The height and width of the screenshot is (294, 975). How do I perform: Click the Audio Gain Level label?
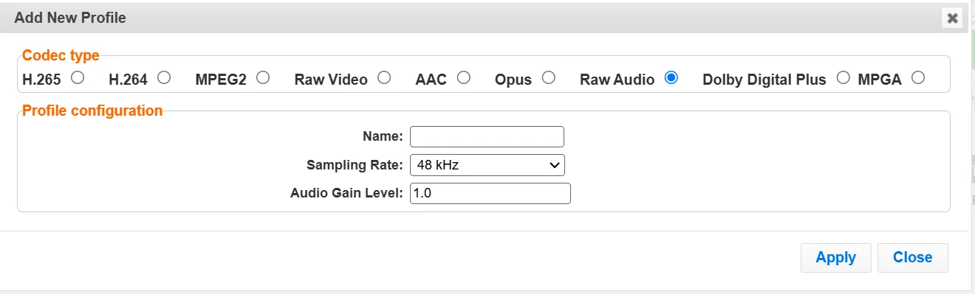346,193
